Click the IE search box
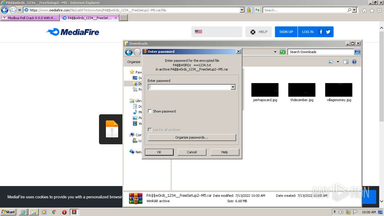Image resolution: width=384 pixels, height=216 pixels. click(304, 10)
